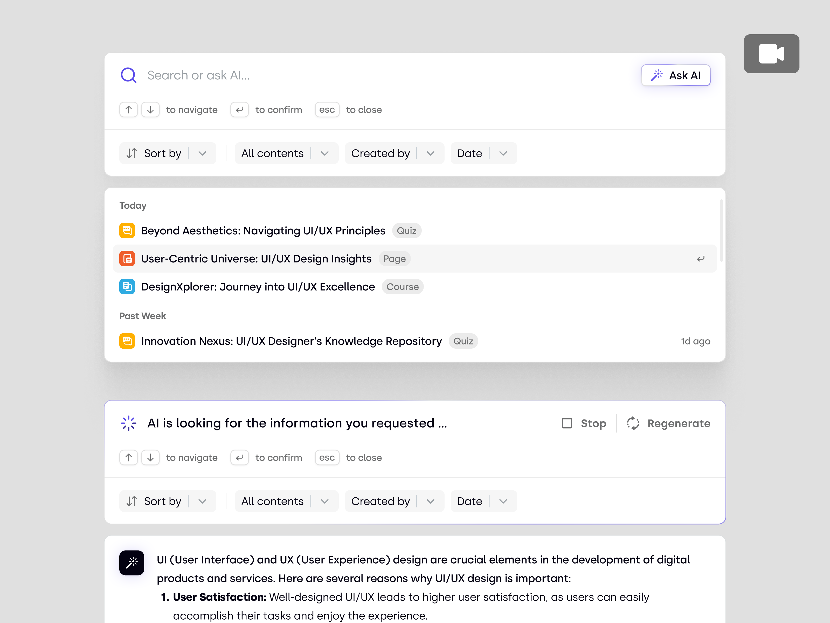Screen dimensions: 830x623
Task: Click the sparkle icon on the Ask AI button
Action: tap(657, 75)
